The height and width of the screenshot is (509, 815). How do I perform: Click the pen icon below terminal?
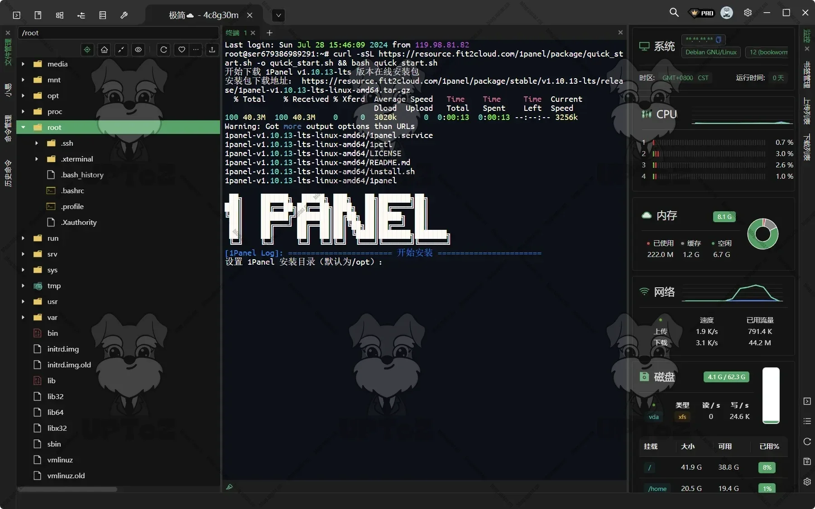tap(230, 487)
